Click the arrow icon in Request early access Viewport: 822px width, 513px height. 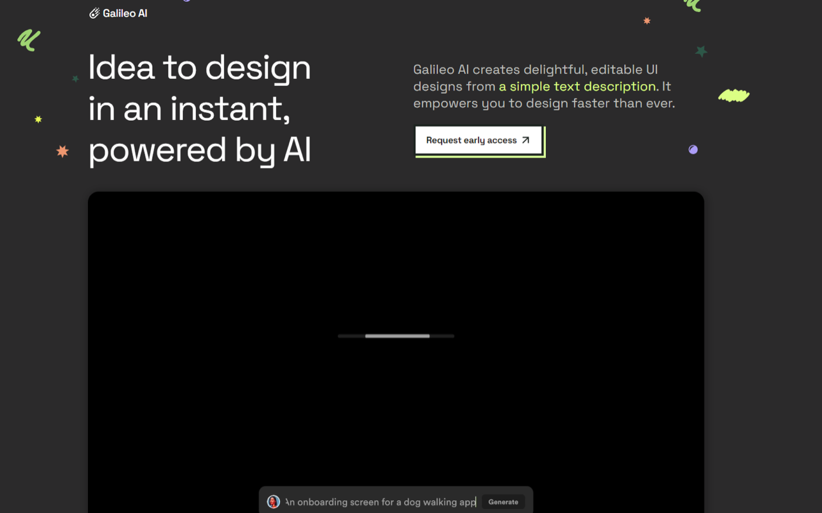pos(525,140)
